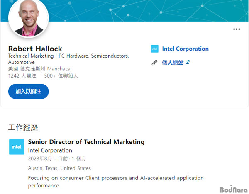The image size is (249, 194).
Task: Click the 工作經歷 section heading
Action: [23, 127]
